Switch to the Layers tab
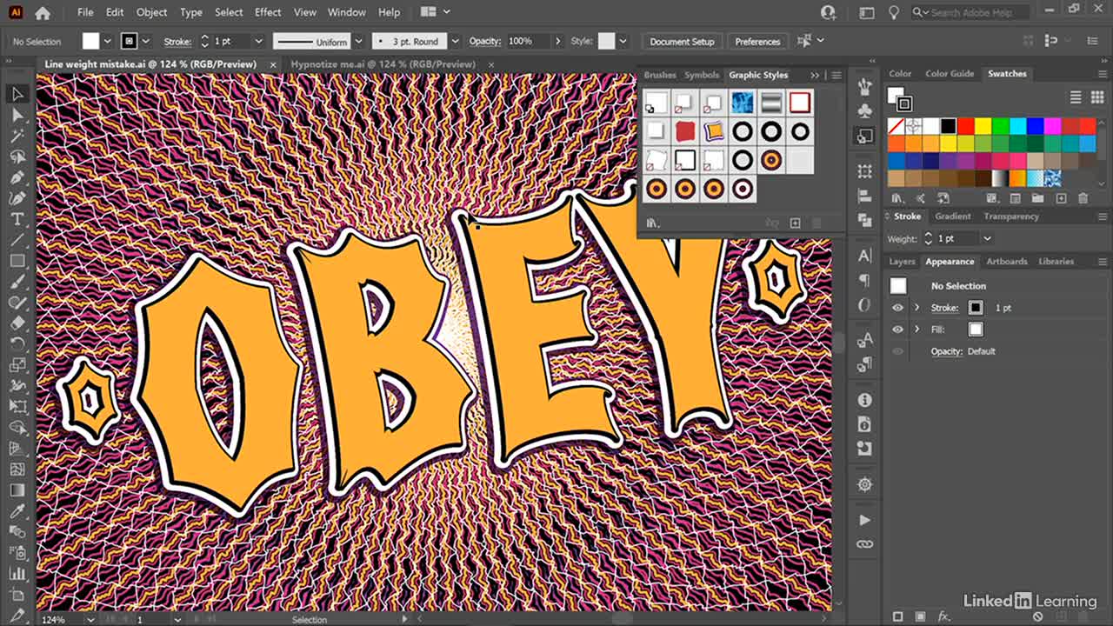 (x=902, y=262)
